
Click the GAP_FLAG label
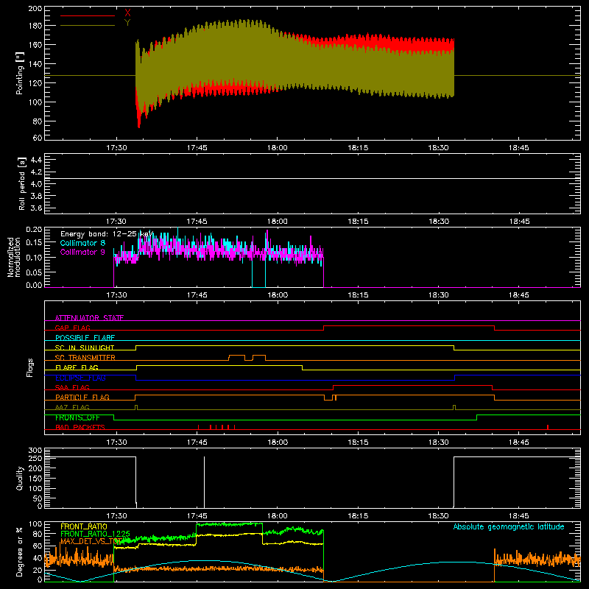coord(72,328)
